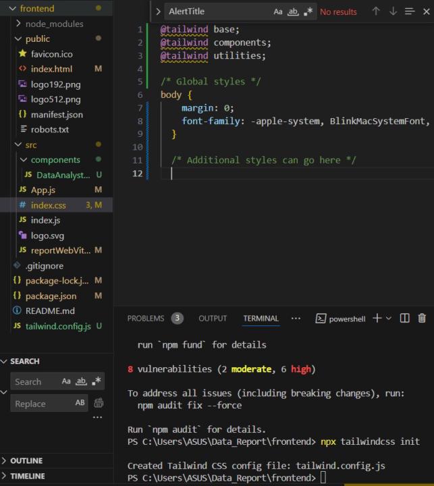Click Replace All icon in Search panel

click(x=99, y=404)
